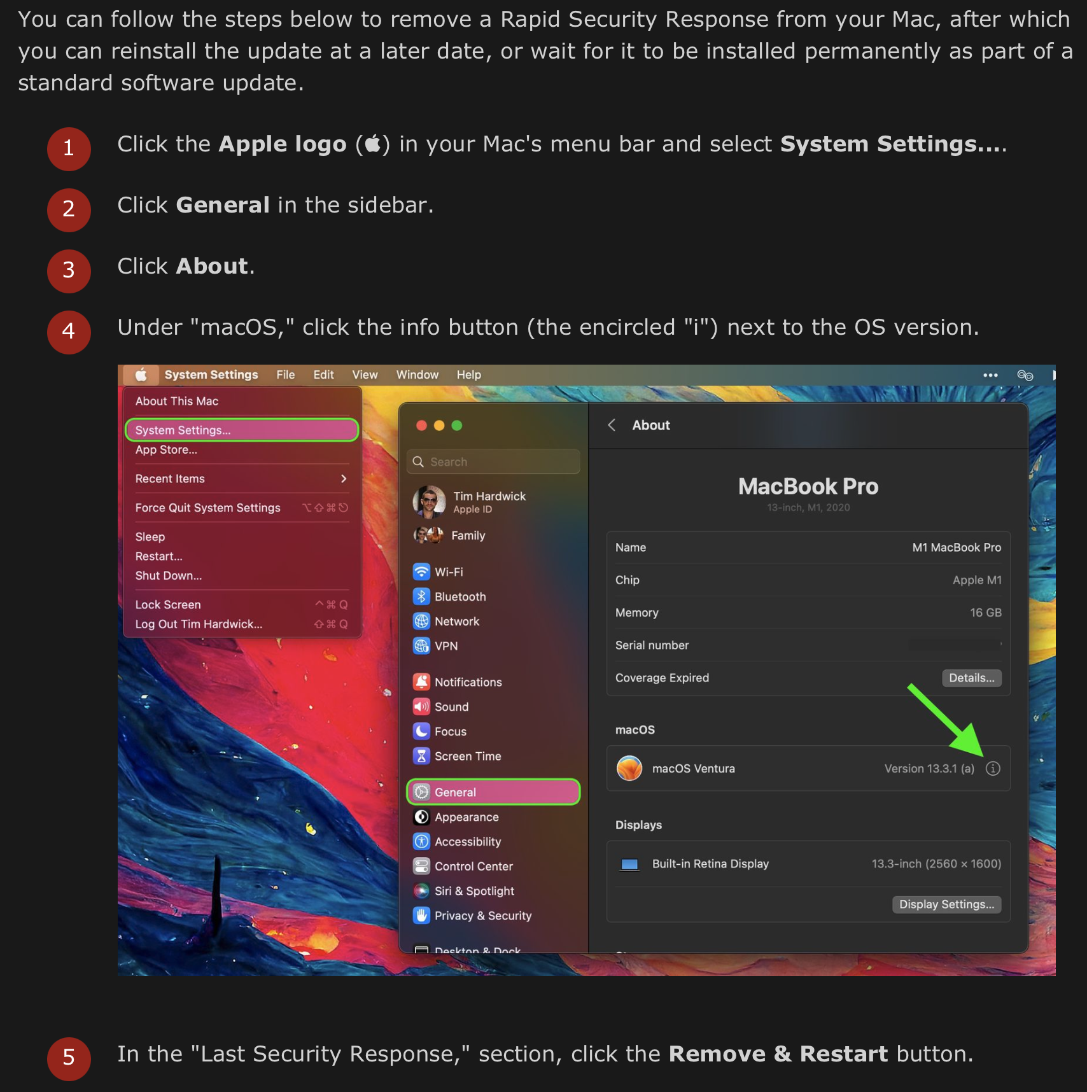Image resolution: width=1087 pixels, height=1092 pixels.
Task: Select Force Quit System Settings
Action: click(242, 508)
